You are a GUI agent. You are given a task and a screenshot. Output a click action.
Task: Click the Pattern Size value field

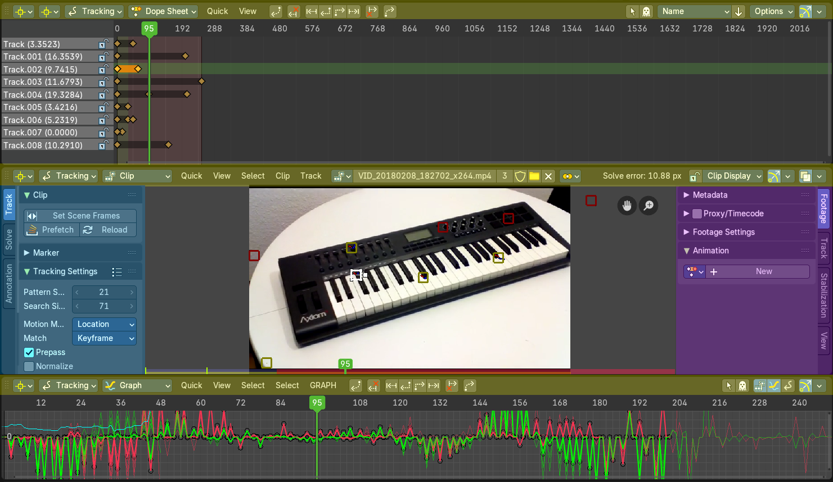point(104,293)
